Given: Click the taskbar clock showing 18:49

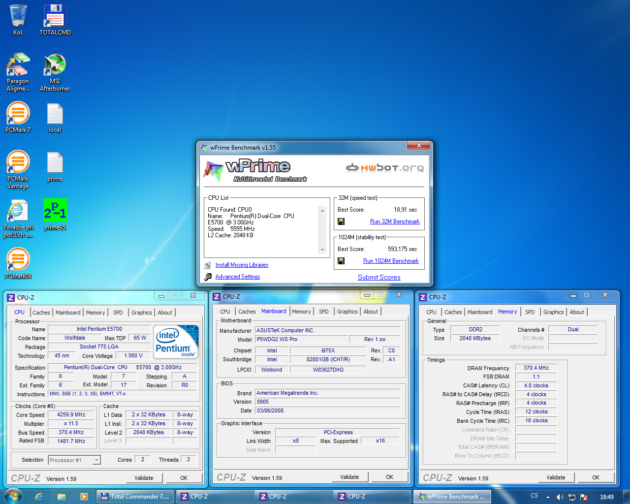Looking at the screenshot, I should tap(607, 497).
